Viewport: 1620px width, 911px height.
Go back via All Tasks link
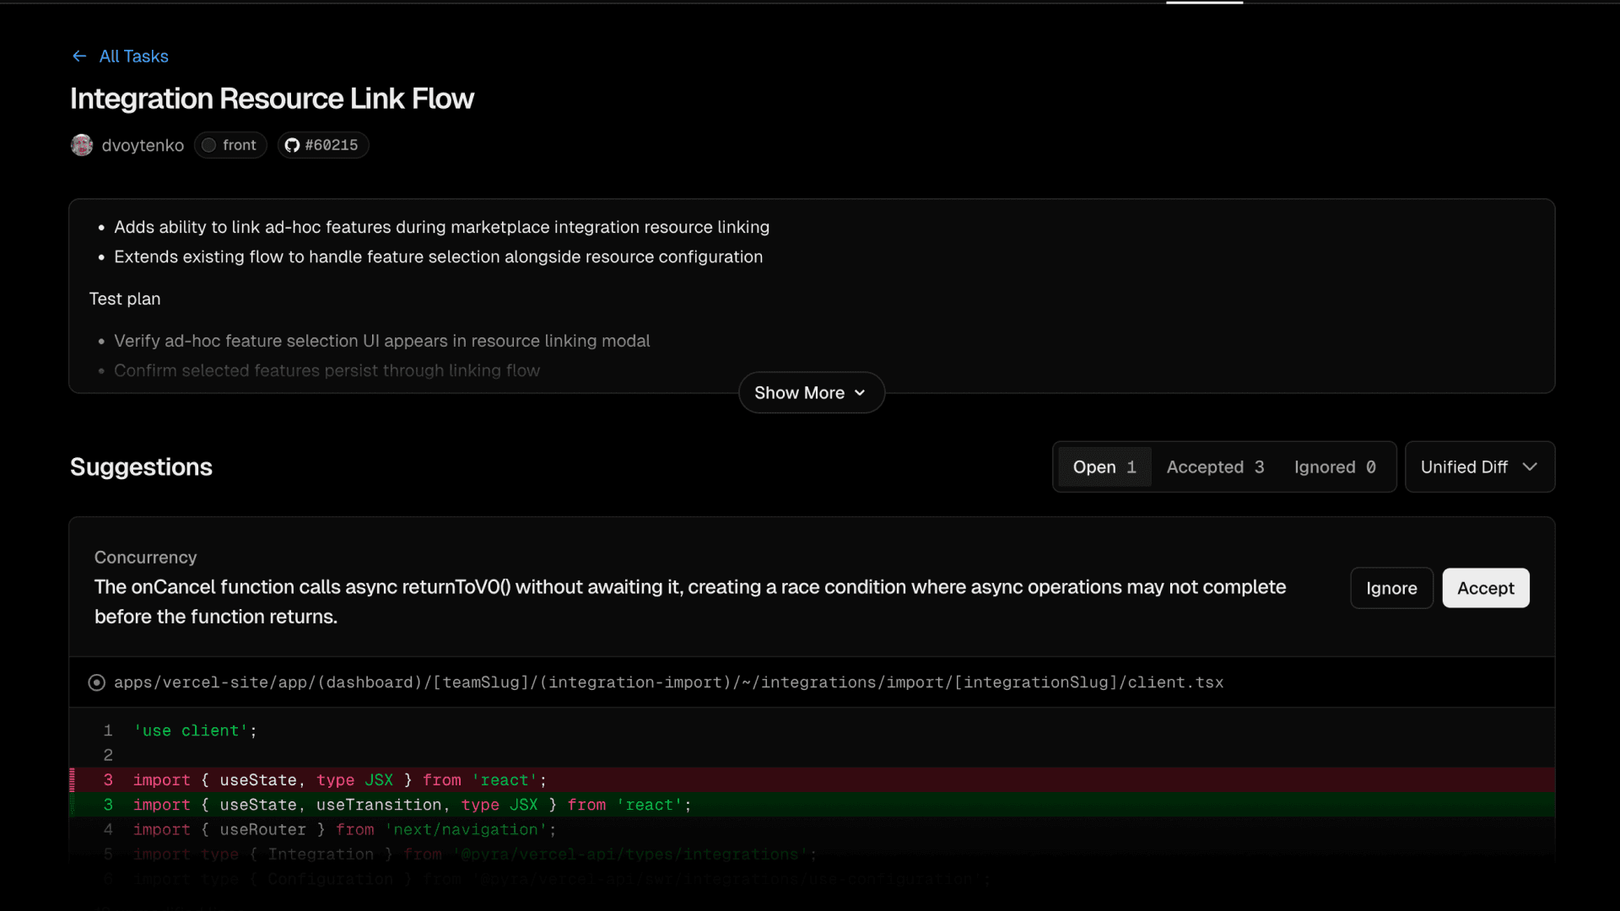click(x=134, y=57)
